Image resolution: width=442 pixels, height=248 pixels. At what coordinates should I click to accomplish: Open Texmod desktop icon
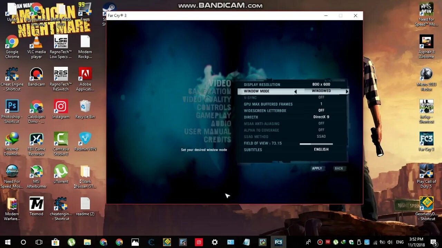tap(36, 206)
